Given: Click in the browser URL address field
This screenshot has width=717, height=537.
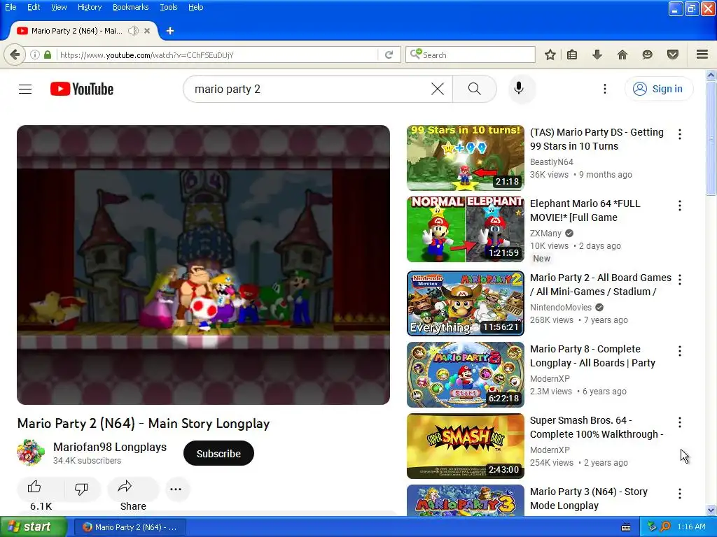Looking at the screenshot, I should click(218, 55).
